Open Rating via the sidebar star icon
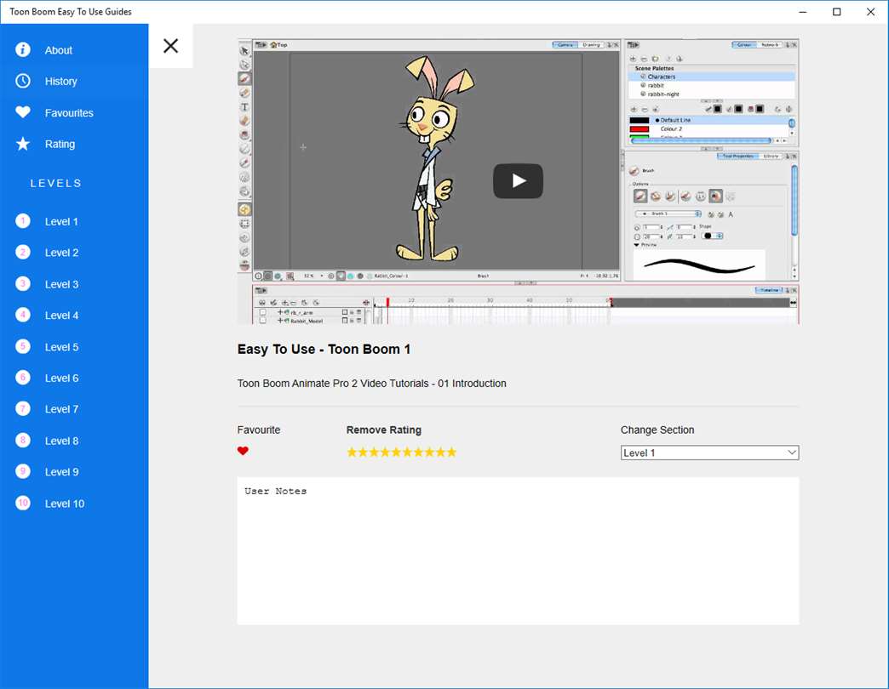This screenshot has height=689, width=889. coord(23,144)
